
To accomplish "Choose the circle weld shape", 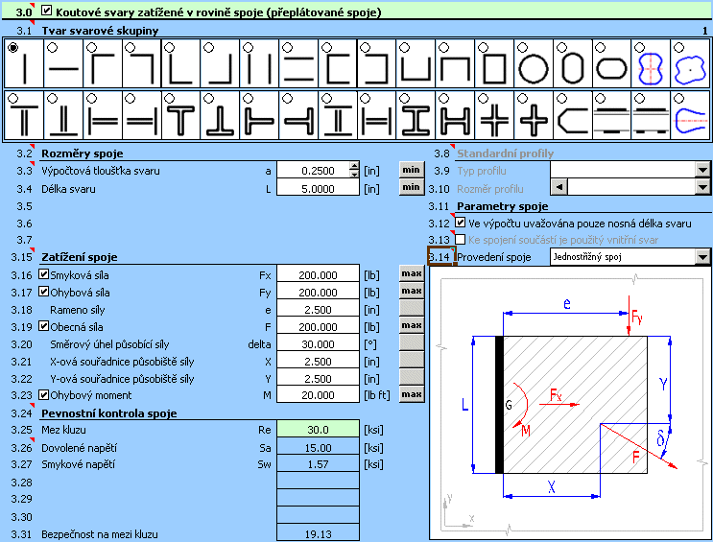I will point(522,47).
